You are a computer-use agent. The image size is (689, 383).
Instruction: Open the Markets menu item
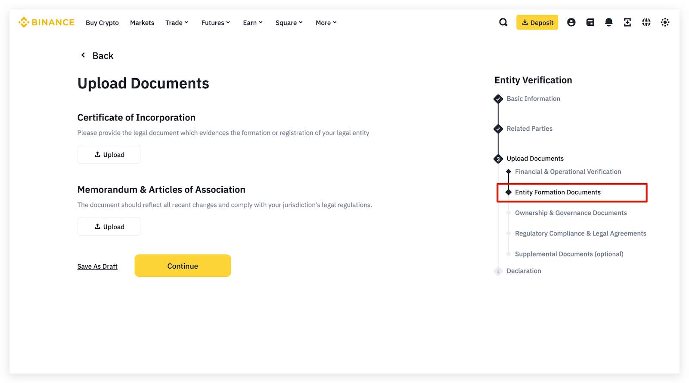tap(142, 23)
